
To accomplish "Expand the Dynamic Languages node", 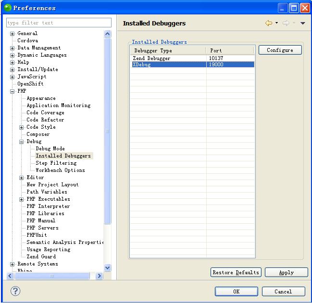I will [x=12, y=55].
